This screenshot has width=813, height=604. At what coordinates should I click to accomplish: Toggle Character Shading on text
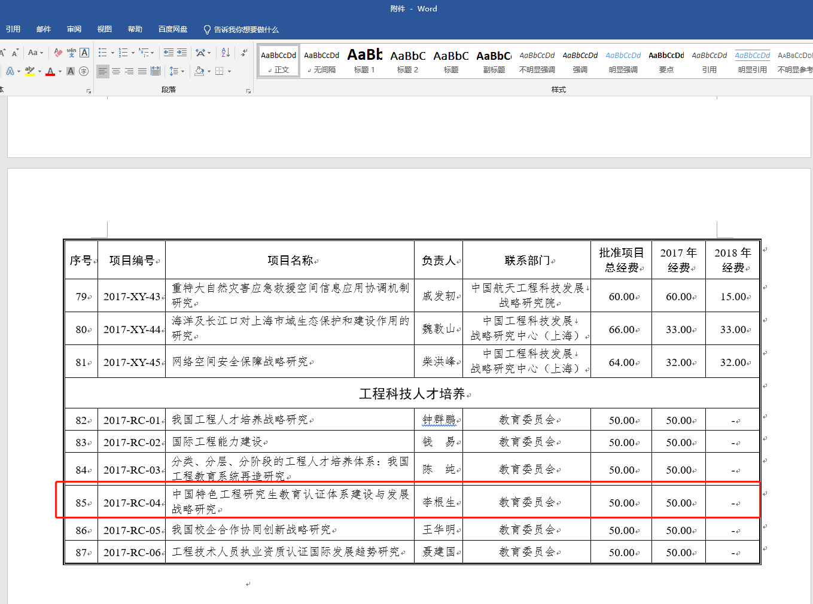pos(71,71)
